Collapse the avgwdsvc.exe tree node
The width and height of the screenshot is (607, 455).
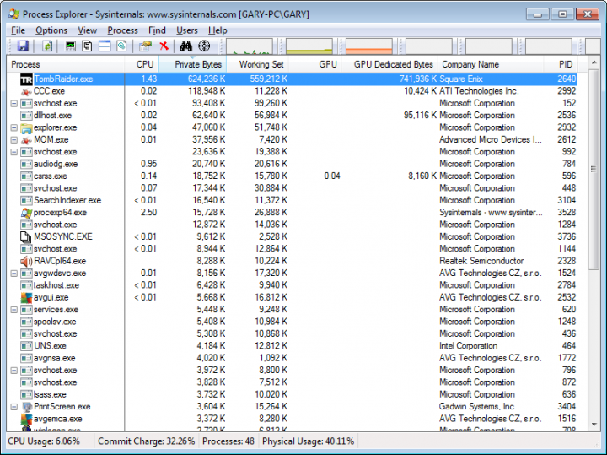coord(14,274)
